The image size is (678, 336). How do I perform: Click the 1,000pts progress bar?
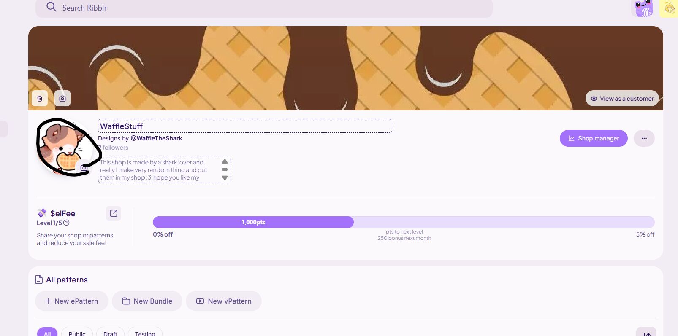pyautogui.click(x=253, y=222)
